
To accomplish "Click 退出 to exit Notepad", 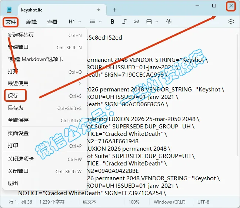I will pyautogui.click(x=45, y=183).
